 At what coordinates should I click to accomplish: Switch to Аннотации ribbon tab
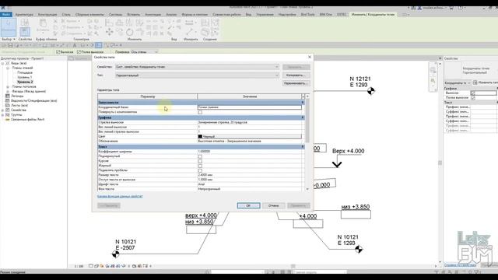153,15
